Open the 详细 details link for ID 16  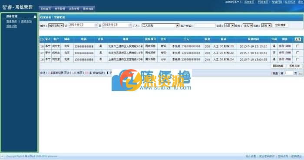pos(288,59)
